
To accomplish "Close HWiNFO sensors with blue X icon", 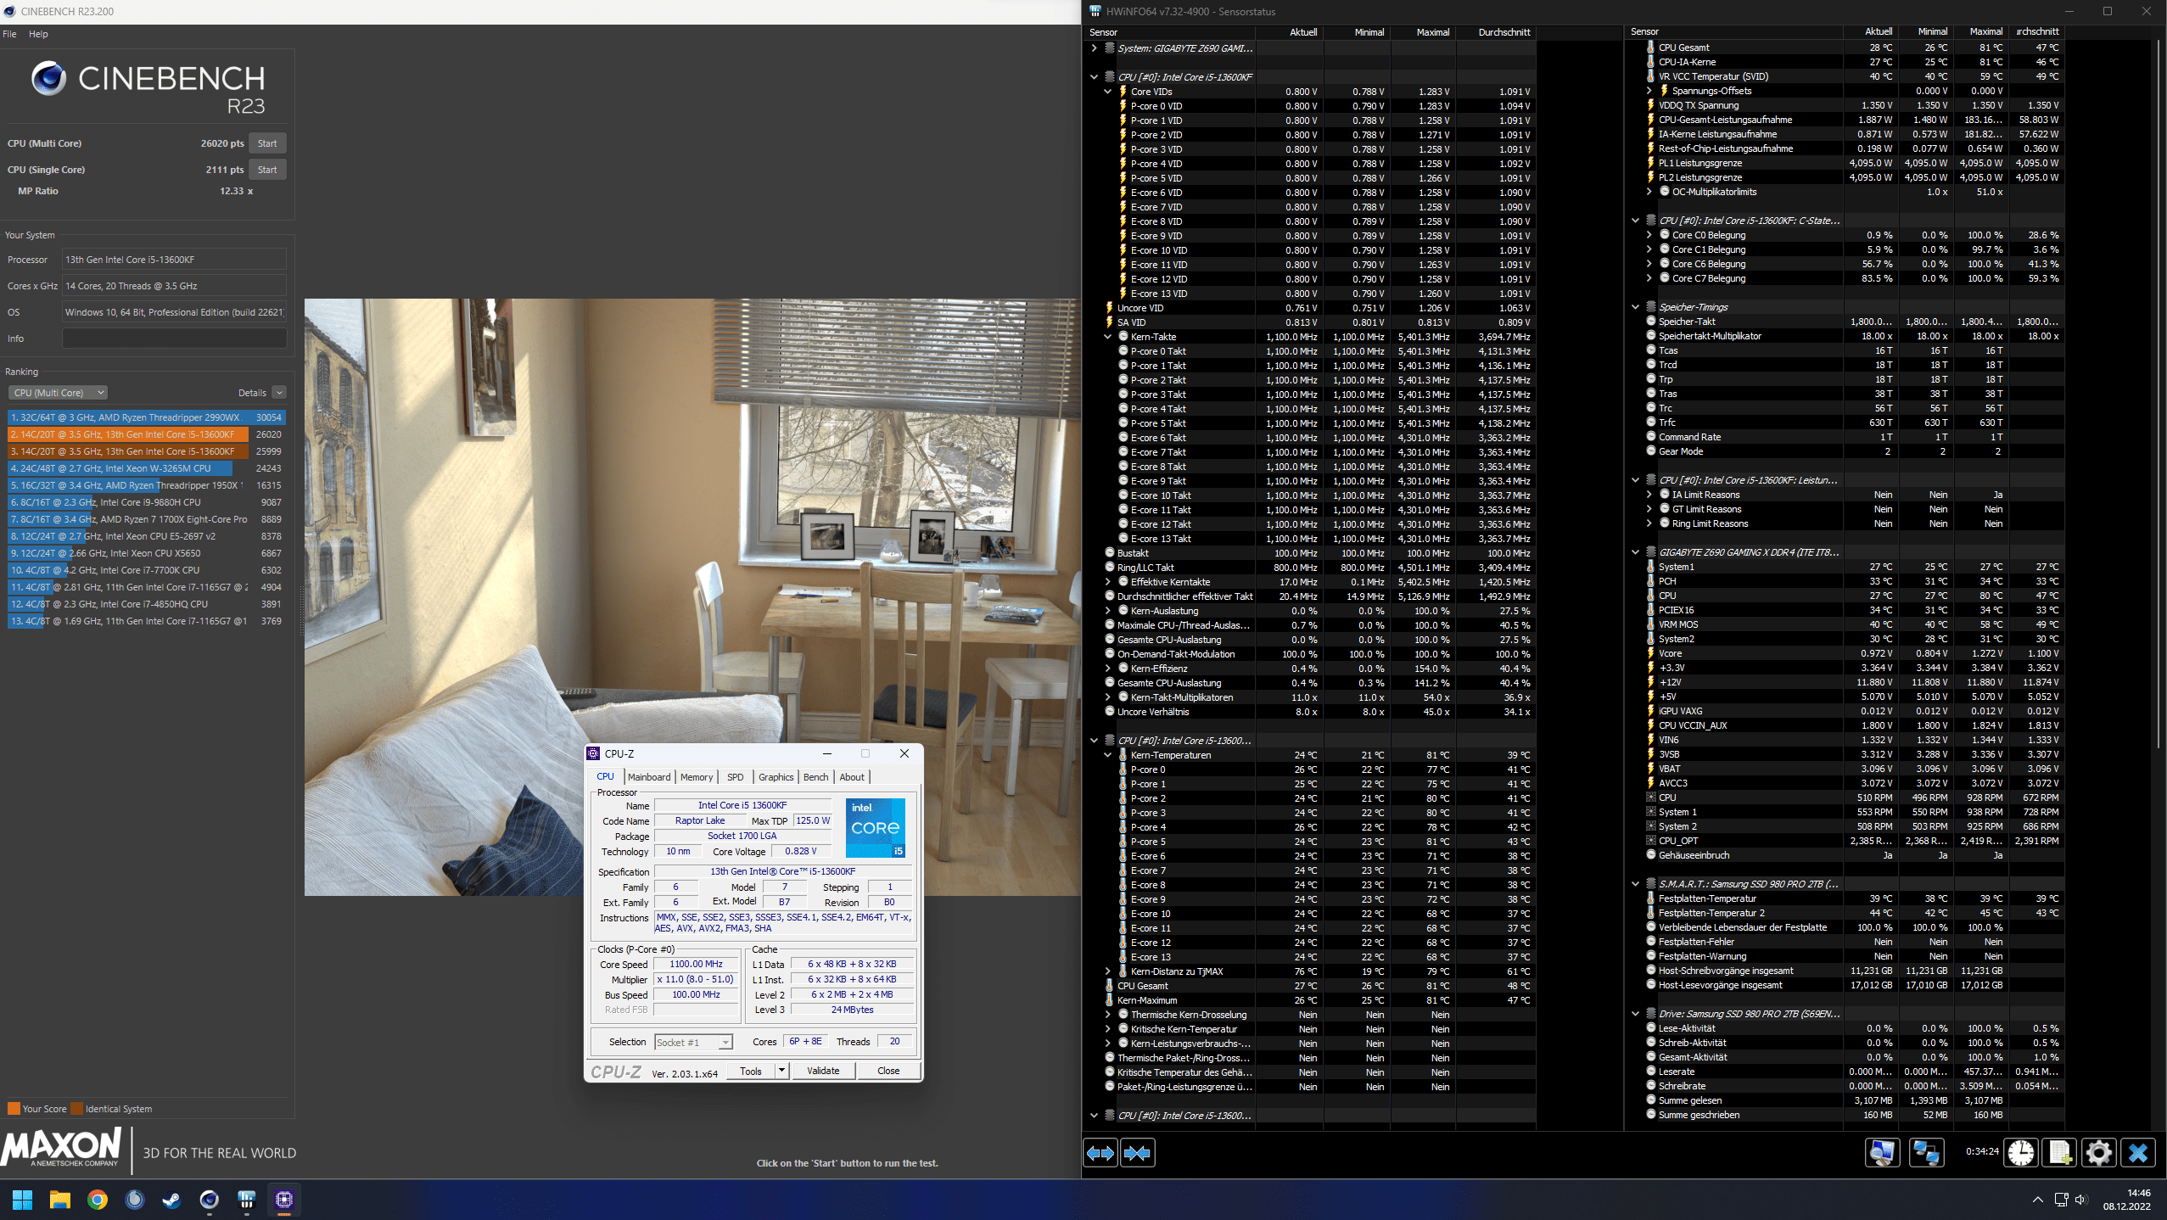I will (2138, 1153).
